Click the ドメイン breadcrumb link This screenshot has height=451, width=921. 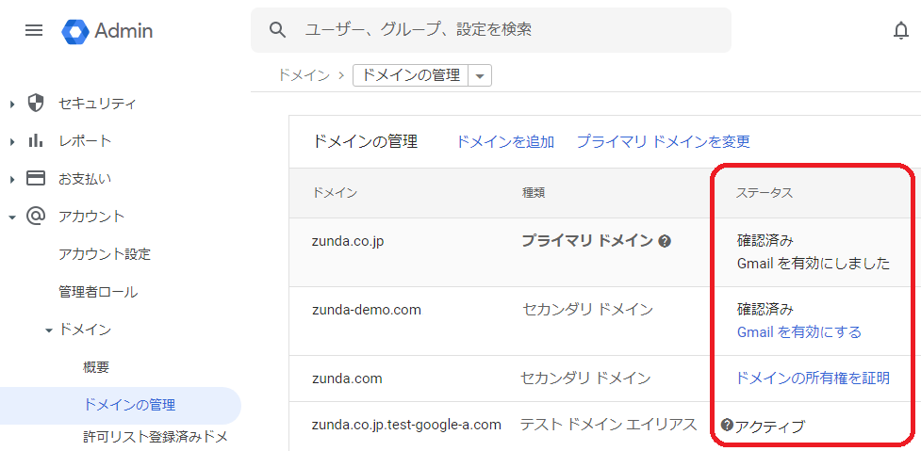[x=304, y=75]
